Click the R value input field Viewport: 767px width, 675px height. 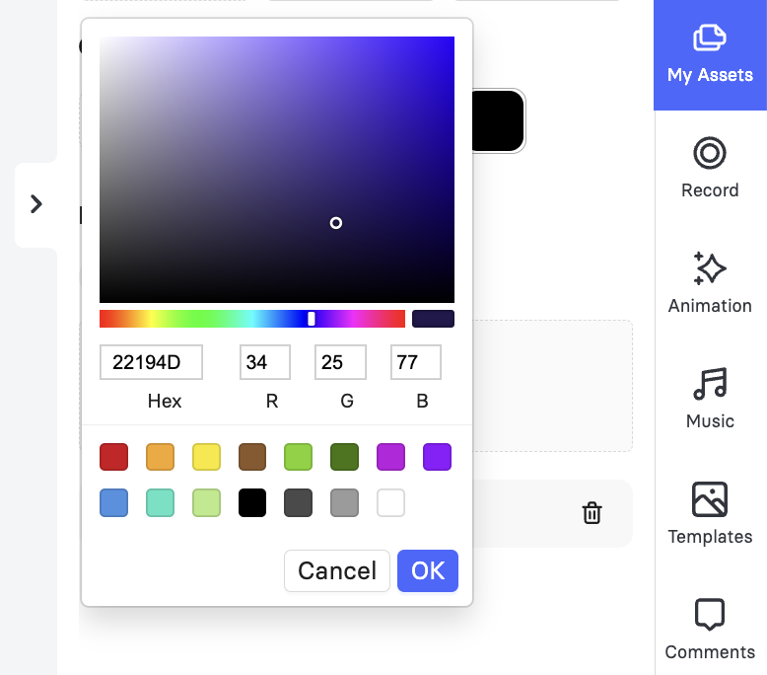coord(265,362)
